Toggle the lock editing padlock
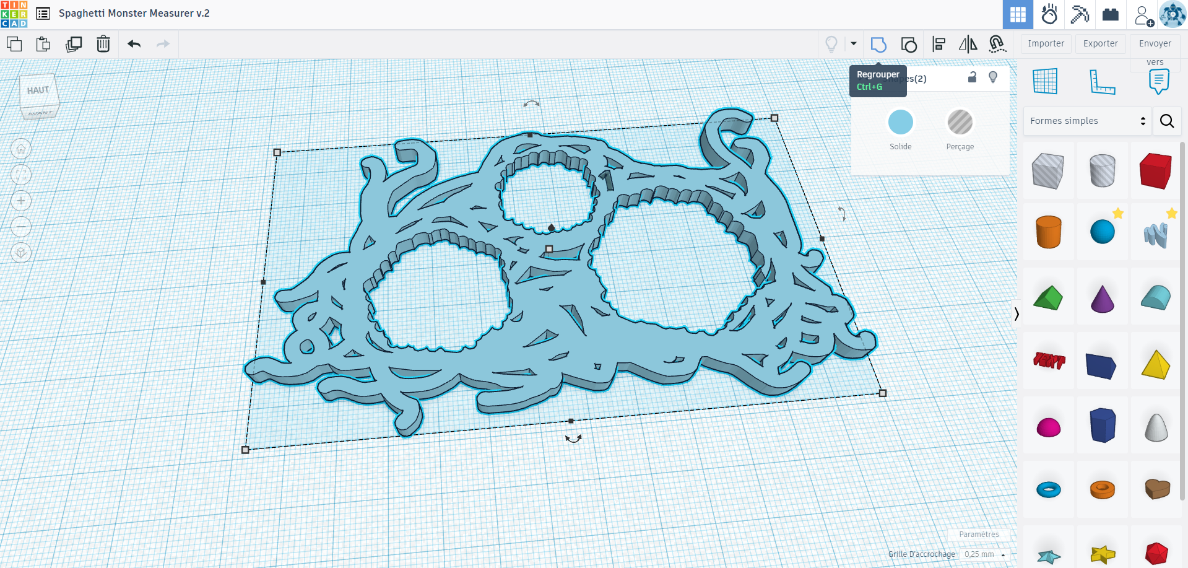 click(972, 77)
